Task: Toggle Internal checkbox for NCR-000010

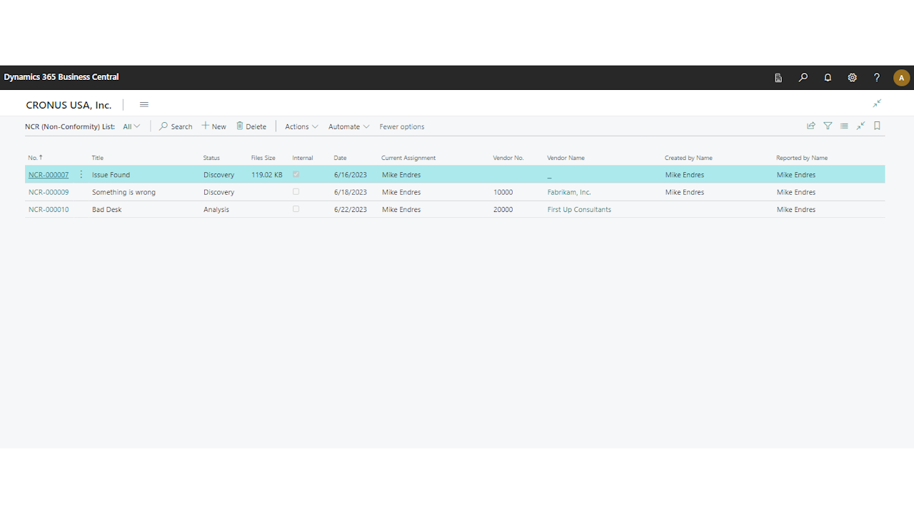Action: tap(296, 209)
